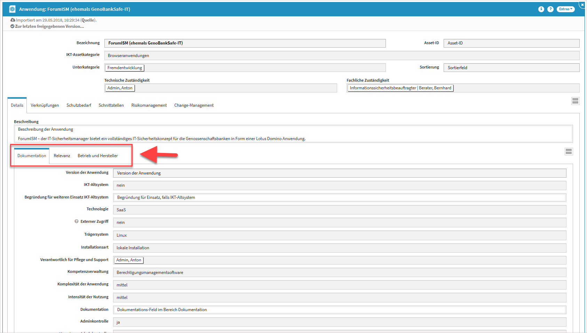Follow the Quelle link
The image size is (587, 333).
[88, 20]
